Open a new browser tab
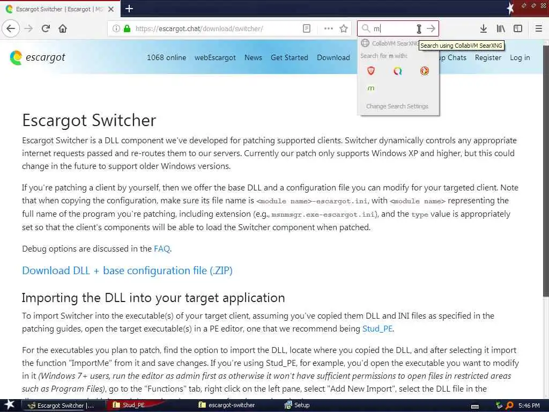This screenshot has width=549, height=412. pyautogui.click(x=129, y=9)
